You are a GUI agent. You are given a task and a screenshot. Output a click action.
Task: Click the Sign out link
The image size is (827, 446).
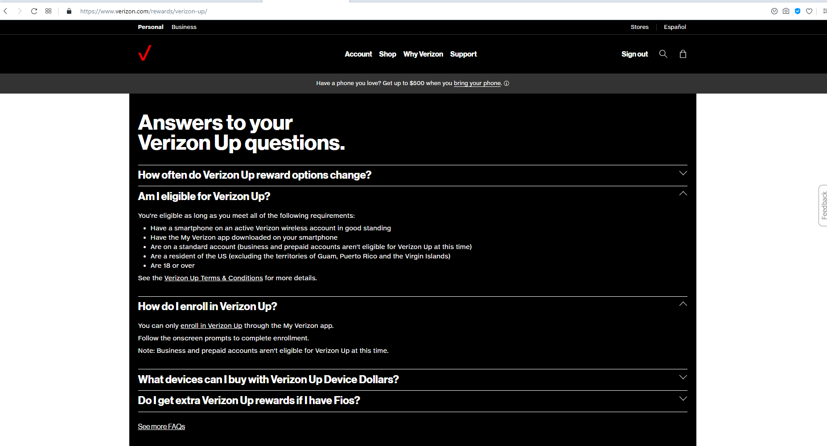point(634,54)
